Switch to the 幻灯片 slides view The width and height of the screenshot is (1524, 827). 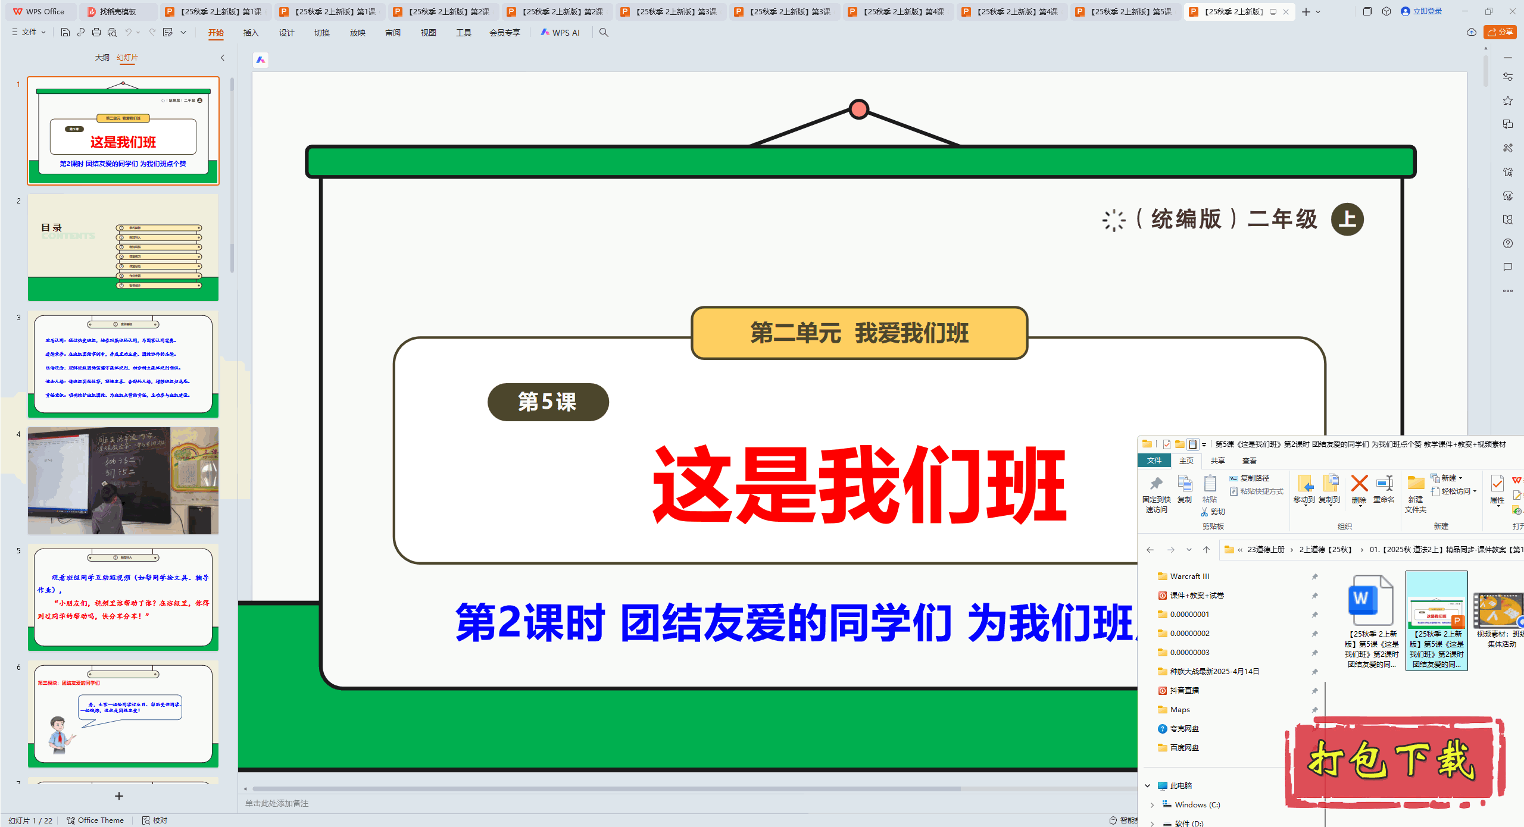pyautogui.click(x=127, y=58)
